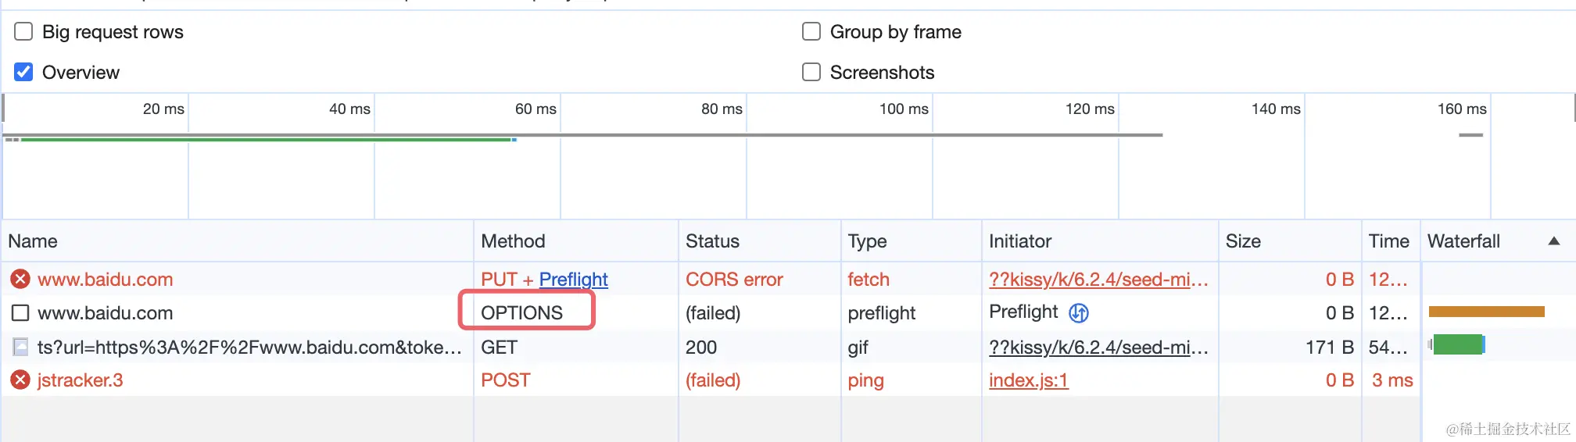Screen dimensions: 1576x442
Task: Click the Waterfall column sort arrow
Action: click(1554, 241)
